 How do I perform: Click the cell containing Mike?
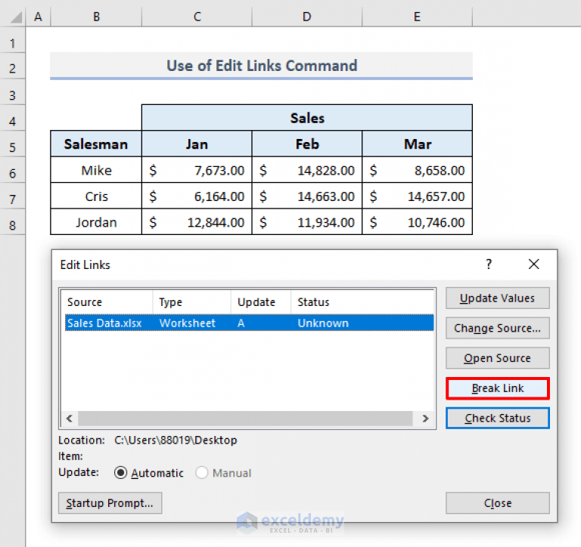(x=96, y=170)
